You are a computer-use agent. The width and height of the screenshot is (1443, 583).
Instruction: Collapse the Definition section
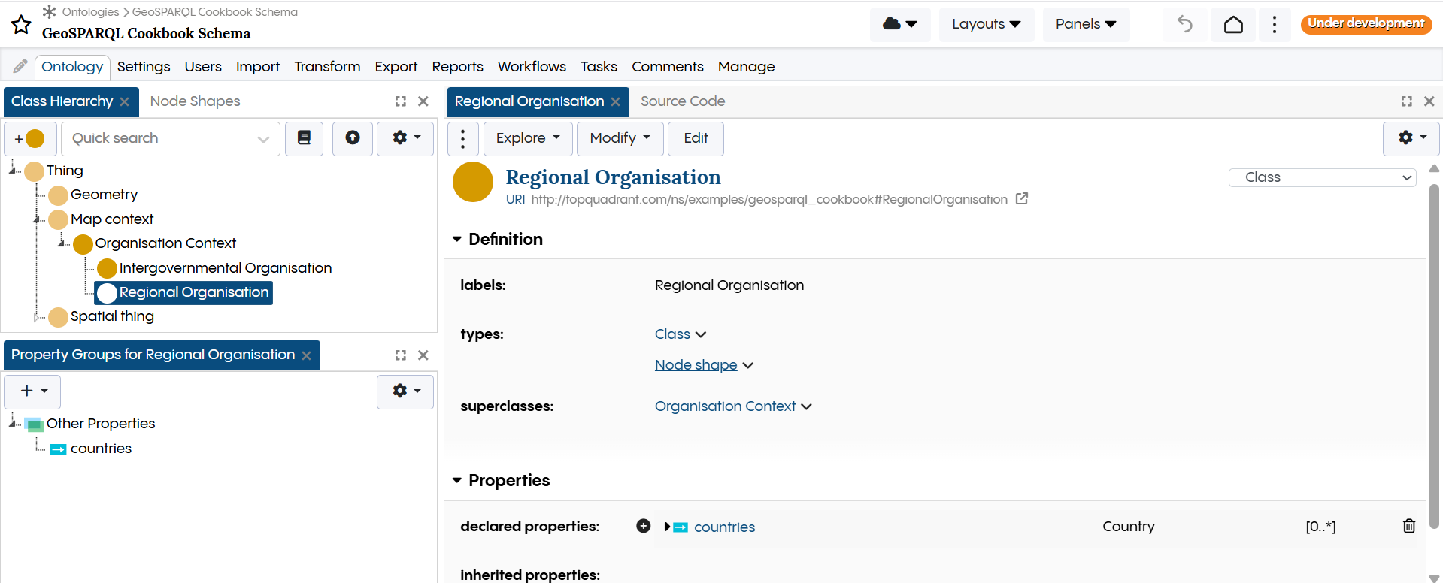[457, 239]
